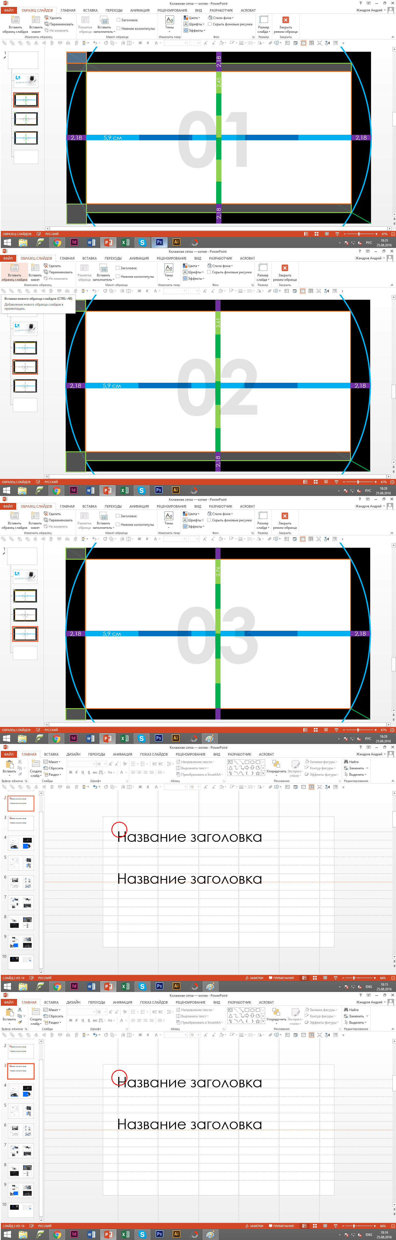Viewport: 396px width, 1240px height.
Task: Open Photoshop from the topmost taskbar
Action: 159,242
